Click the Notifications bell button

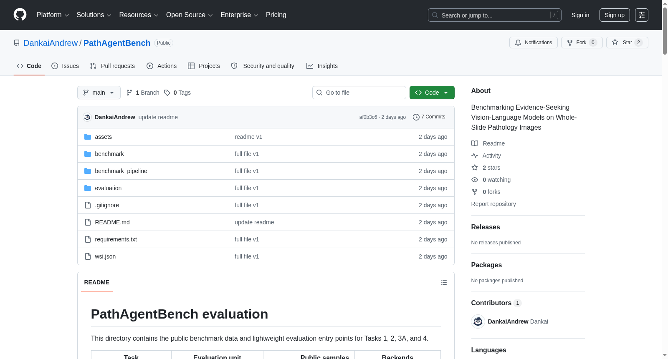[x=533, y=43]
